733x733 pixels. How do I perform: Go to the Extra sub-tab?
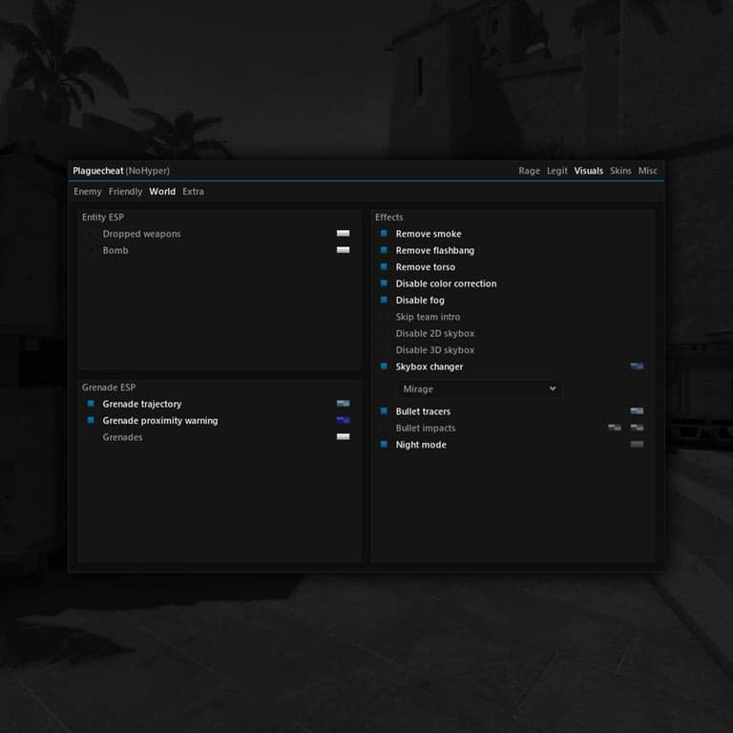(x=193, y=192)
